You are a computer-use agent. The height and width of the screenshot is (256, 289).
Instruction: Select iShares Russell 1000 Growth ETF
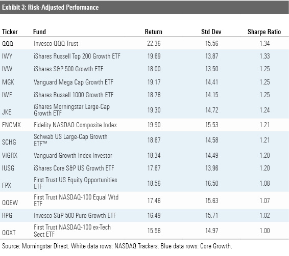pyautogui.click(x=74, y=95)
